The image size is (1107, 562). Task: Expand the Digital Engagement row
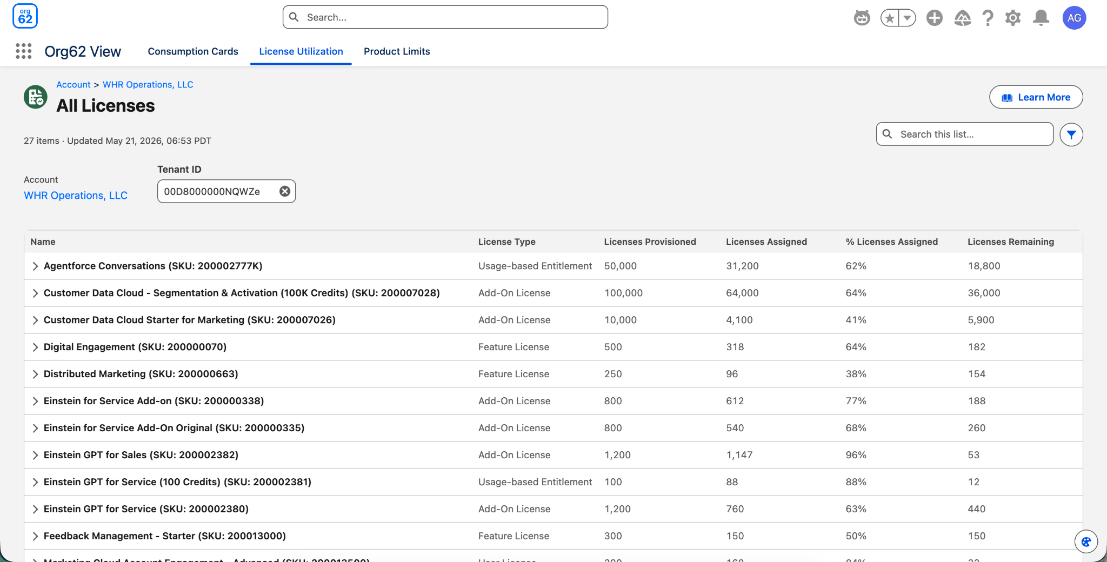coord(35,347)
